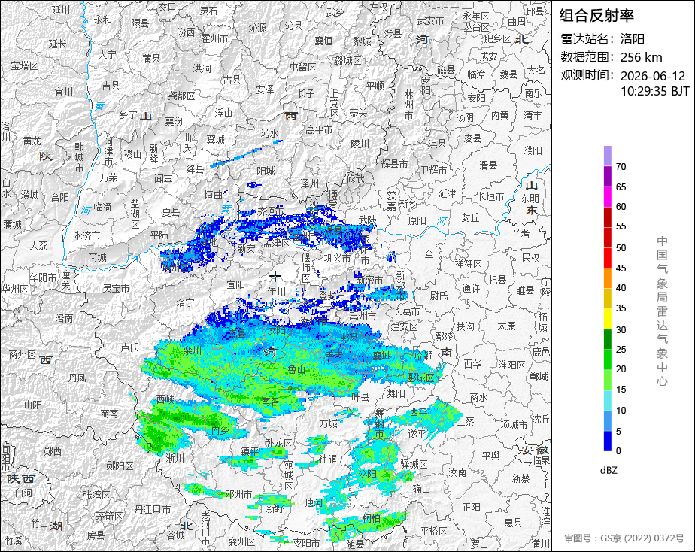Click the 项城市 label on the map

(x=514, y=426)
